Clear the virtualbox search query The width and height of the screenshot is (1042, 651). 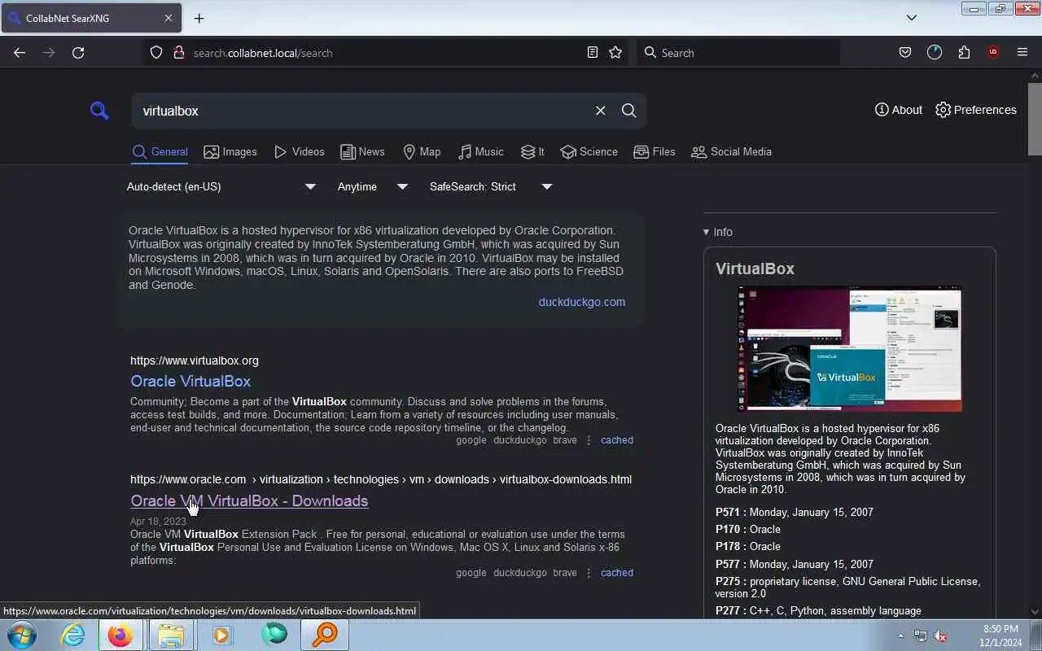tap(600, 111)
